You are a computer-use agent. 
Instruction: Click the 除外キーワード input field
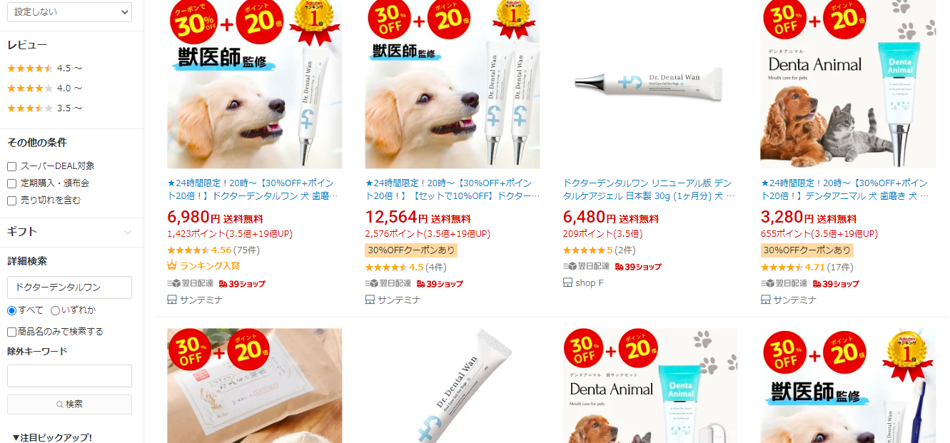[x=69, y=376]
